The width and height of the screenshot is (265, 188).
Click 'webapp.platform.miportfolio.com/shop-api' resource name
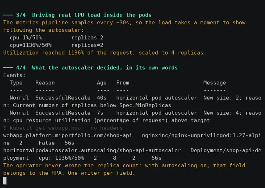click(x=68, y=135)
